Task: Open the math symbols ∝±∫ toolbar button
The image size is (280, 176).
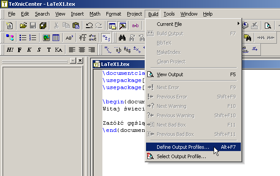Action: [106, 37]
